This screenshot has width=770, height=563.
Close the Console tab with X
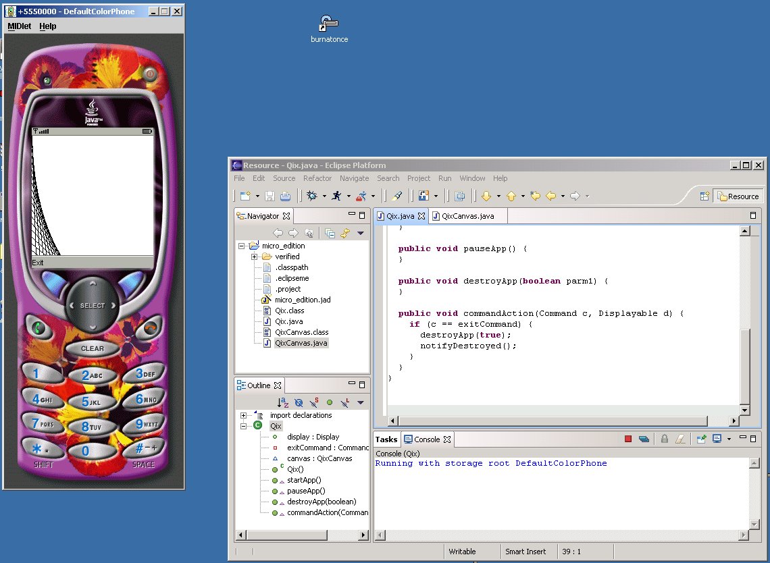(447, 439)
